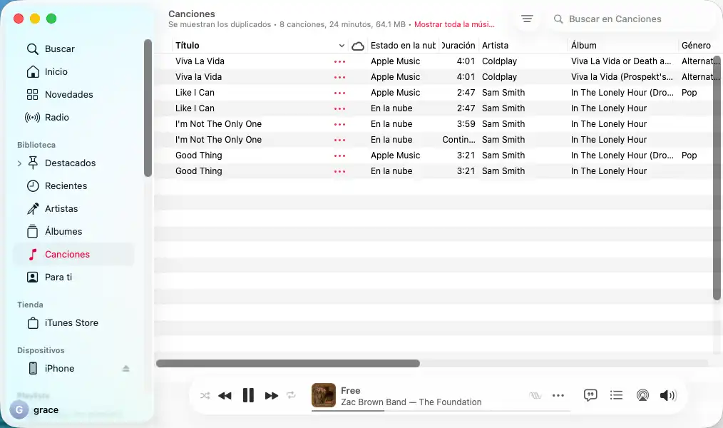This screenshot has height=428, width=723.
Task: Click the Buscar magnifier icon in sidebar
Action: point(32,49)
